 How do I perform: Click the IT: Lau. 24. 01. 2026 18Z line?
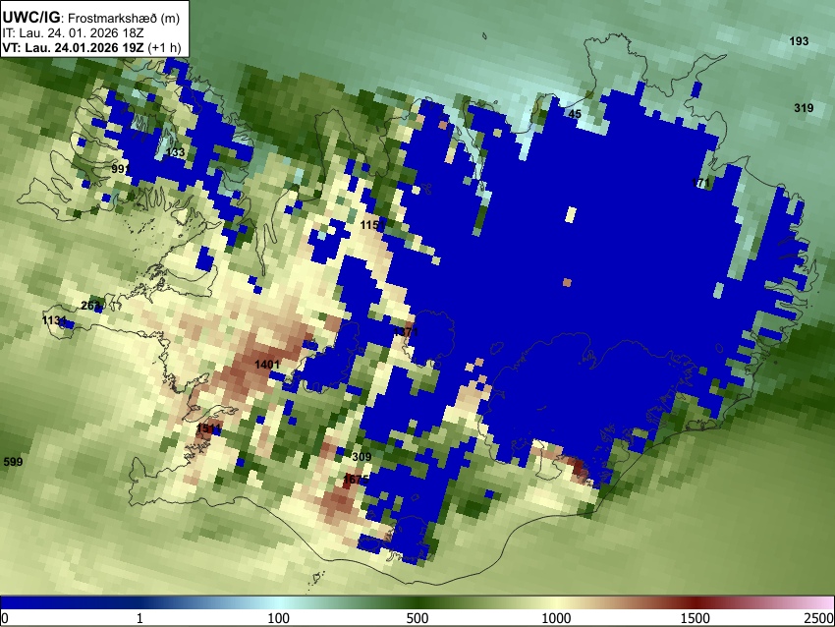tap(74, 33)
